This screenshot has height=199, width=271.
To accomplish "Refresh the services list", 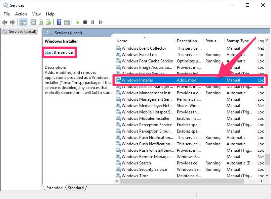I will pos(41,22).
